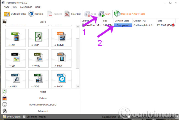Screen dimensions: 179x120
Task: Choose the AVI conversion format icon
Action: pyautogui.click(x=16, y=37)
